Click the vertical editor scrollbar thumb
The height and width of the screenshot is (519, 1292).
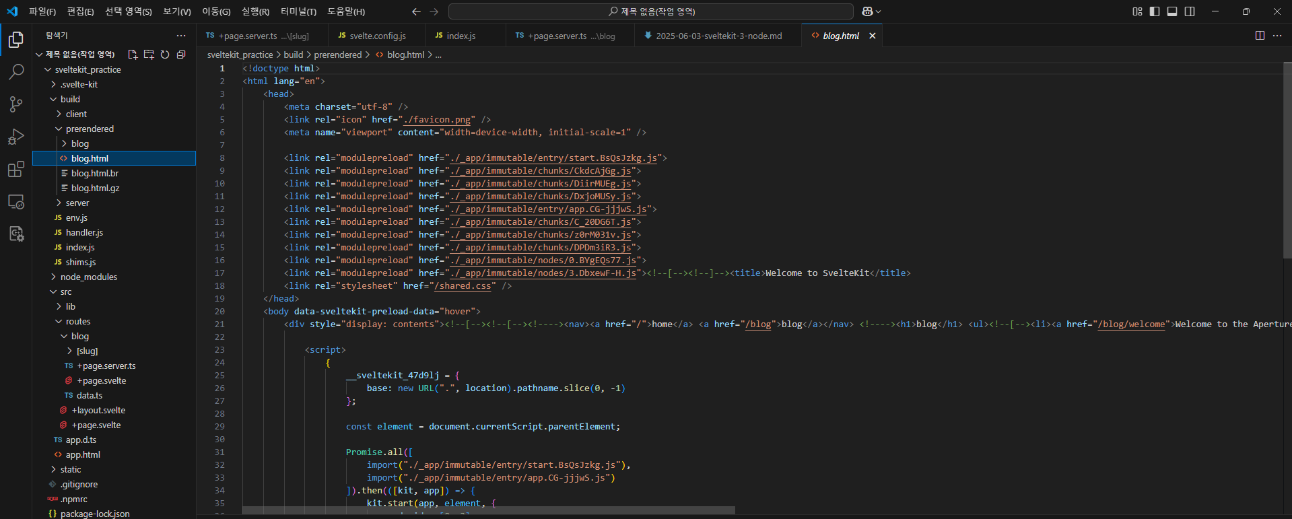tap(1287, 160)
